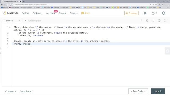
Task: Open the School bookmark folder
Action: pyautogui.click(x=96, y=7)
